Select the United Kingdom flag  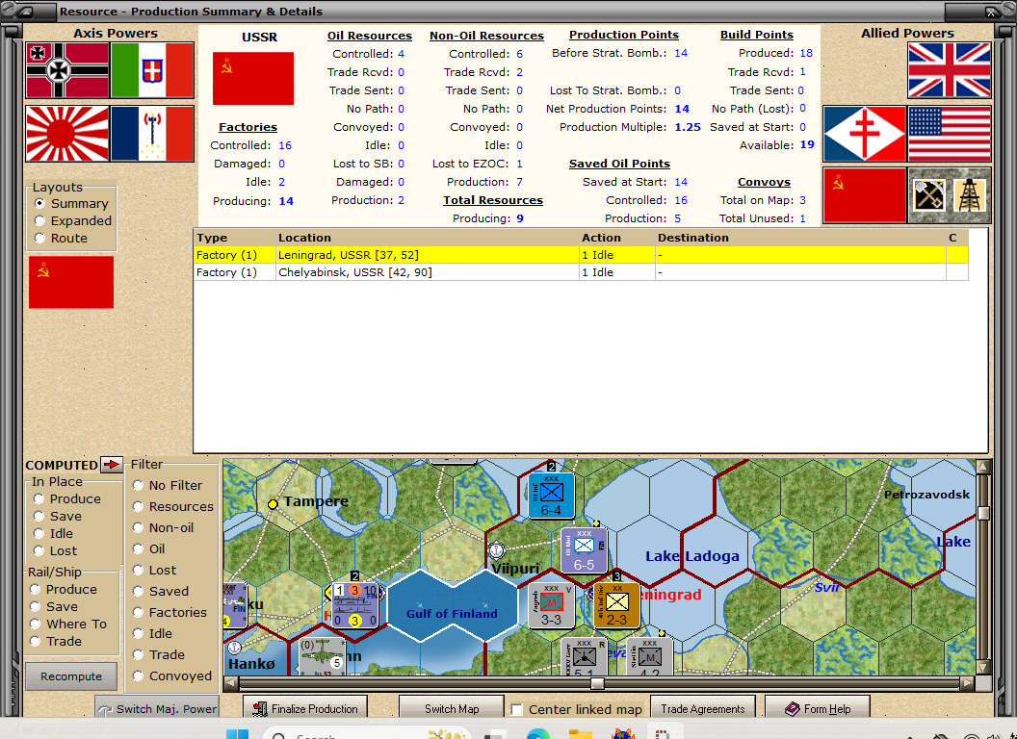coord(950,70)
